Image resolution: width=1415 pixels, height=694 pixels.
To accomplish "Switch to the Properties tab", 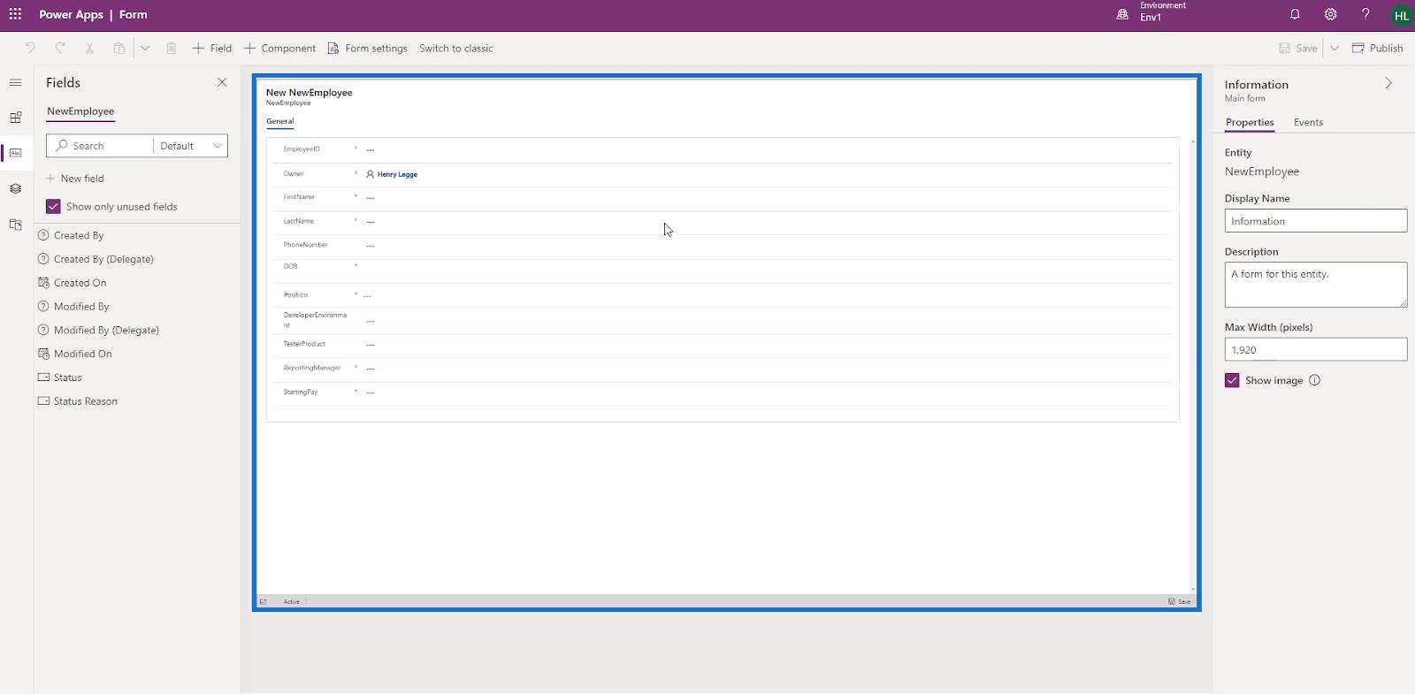I will tap(1250, 122).
